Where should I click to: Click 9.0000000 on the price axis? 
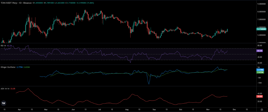click(x=262, y=4)
